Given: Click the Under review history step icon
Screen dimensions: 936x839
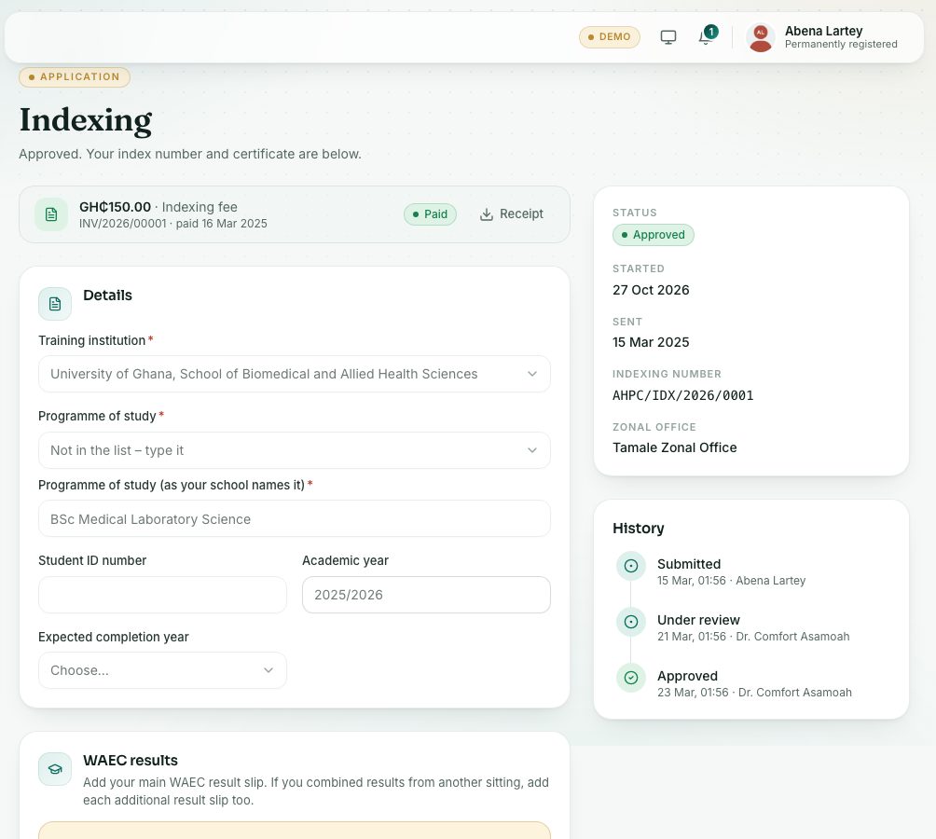Looking at the screenshot, I should pos(631,622).
